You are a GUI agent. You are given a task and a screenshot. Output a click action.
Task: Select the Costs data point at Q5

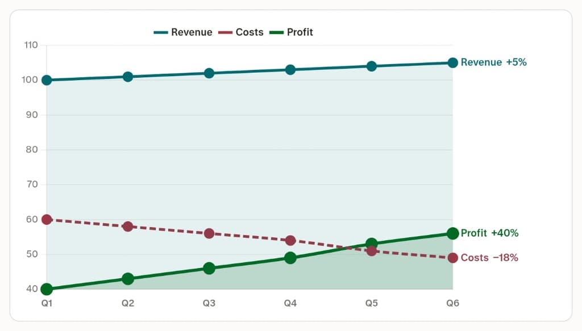tap(372, 251)
